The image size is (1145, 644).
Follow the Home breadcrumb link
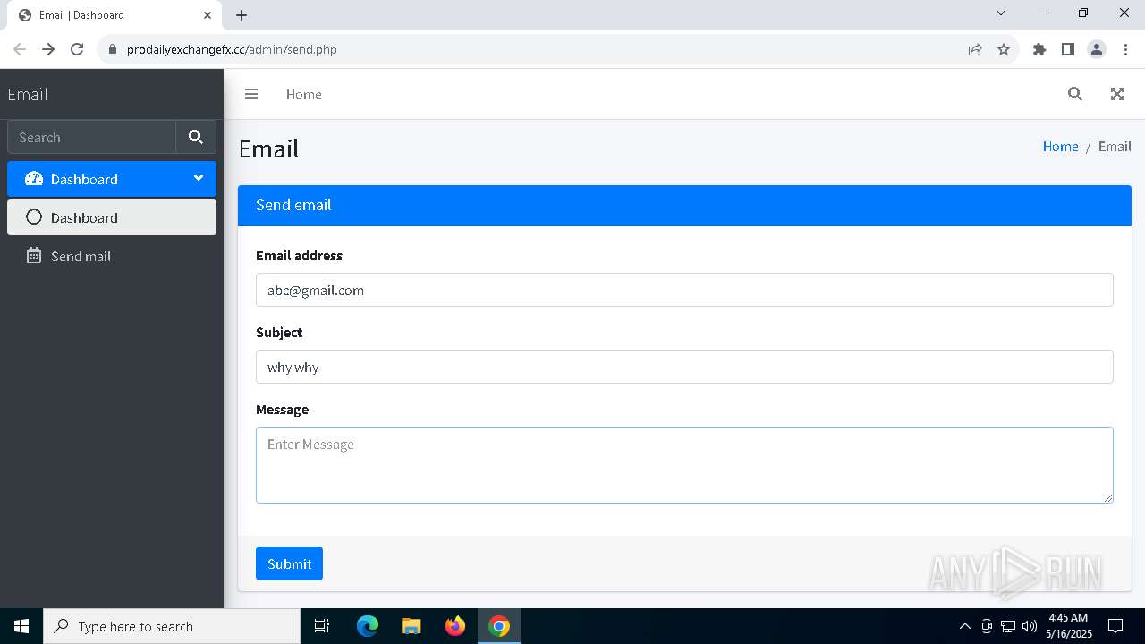1060,146
